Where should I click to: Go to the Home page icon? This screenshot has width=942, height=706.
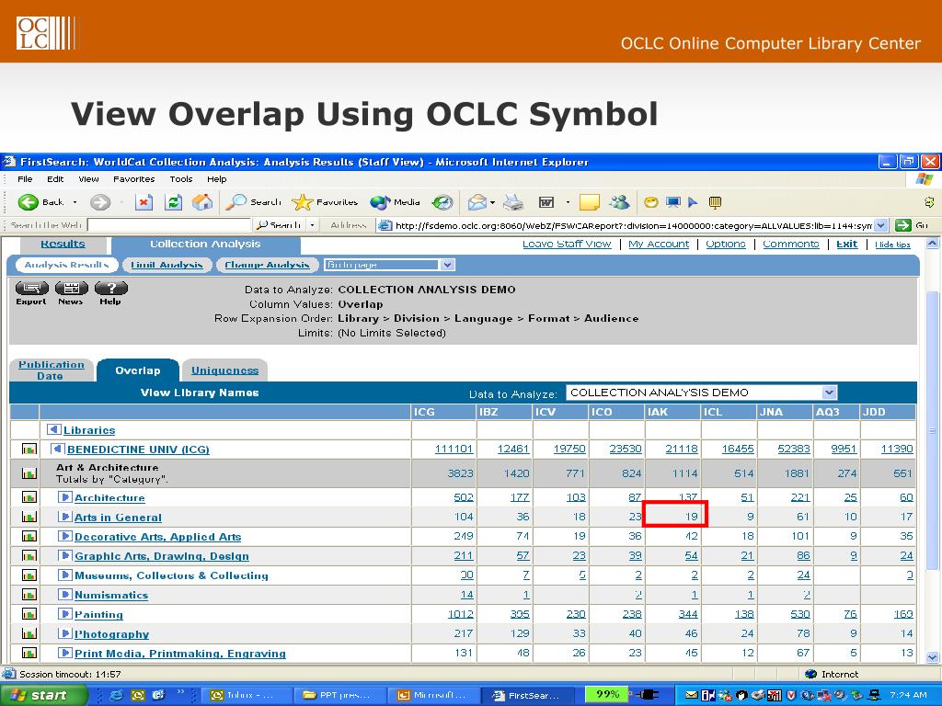coord(202,202)
